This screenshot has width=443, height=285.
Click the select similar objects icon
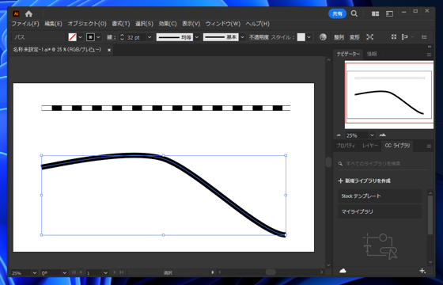click(405, 37)
